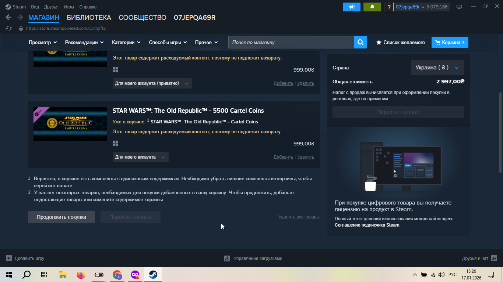Open the Просмотр dropdown menu
Image resolution: width=503 pixels, height=282 pixels.
tap(43, 43)
